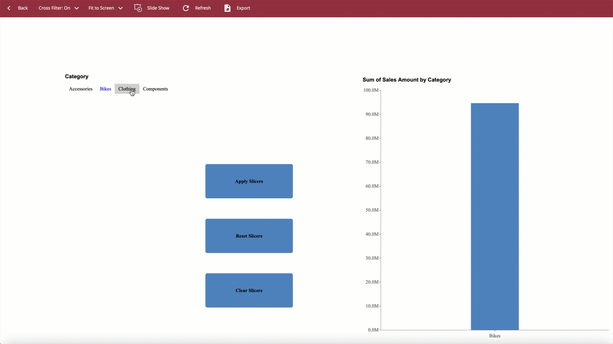Click the Export document icon
This screenshot has width=613, height=344.
point(227,8)
